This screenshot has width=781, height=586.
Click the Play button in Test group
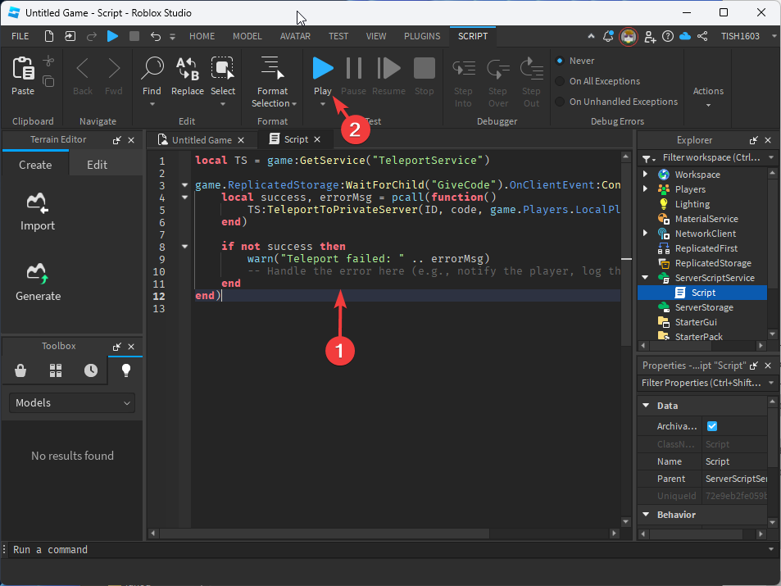[x=323, y=70]
